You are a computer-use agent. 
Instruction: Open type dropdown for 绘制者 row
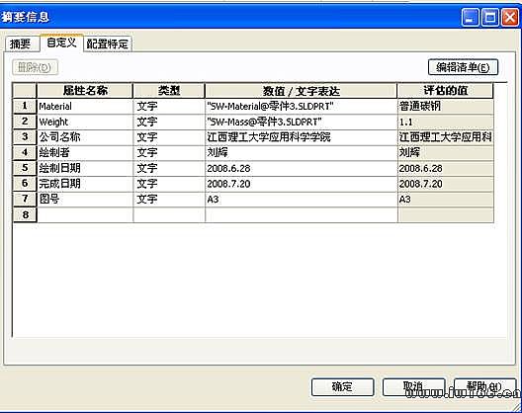169,152
